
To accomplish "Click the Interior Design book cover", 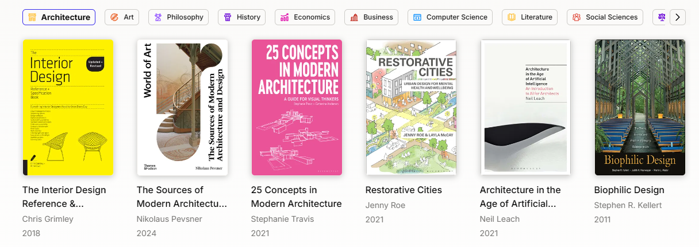I will (68, 107).
